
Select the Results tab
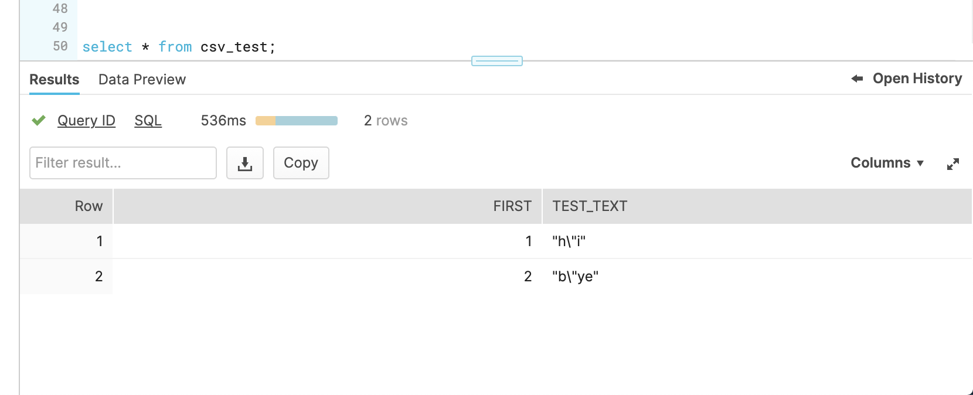point(54,80)
